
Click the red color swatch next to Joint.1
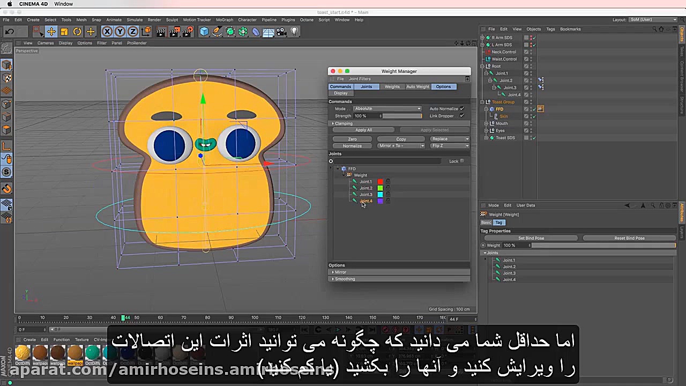tap(380, 182)
